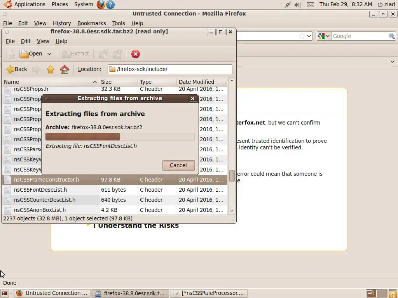This screenshot has width=398, height=298.
Task: Click the Firefox launcher icon in top panel
Action: pyautogui.click(x=101, y=4)
